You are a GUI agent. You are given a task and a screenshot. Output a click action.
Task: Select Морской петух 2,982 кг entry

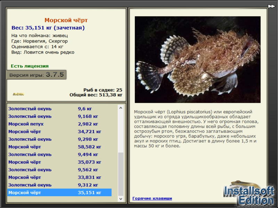(59, 124)
